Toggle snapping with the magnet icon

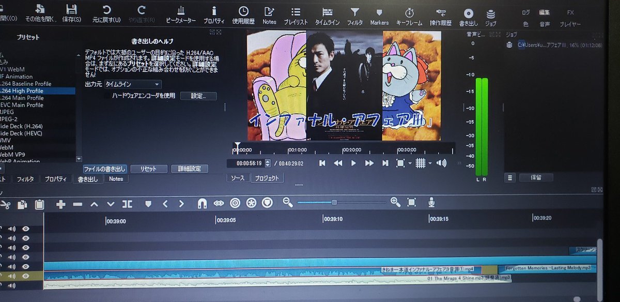[203, 204]
